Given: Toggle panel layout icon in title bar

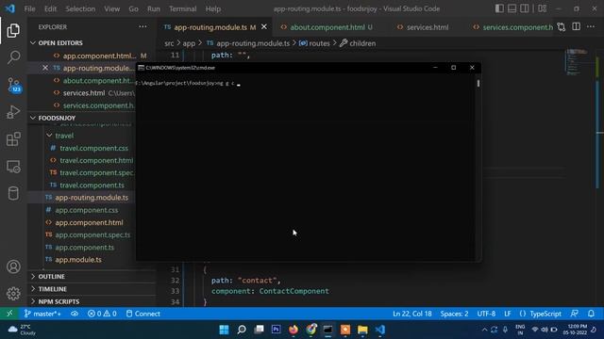Looking at the screenshot, I should (x=512, y=8).
